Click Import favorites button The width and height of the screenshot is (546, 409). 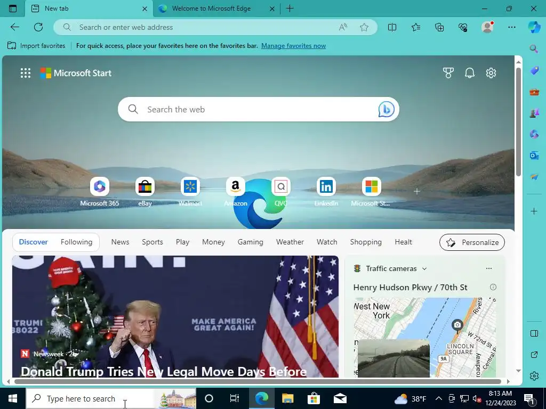pyautogui.click(x=36, y=46)
